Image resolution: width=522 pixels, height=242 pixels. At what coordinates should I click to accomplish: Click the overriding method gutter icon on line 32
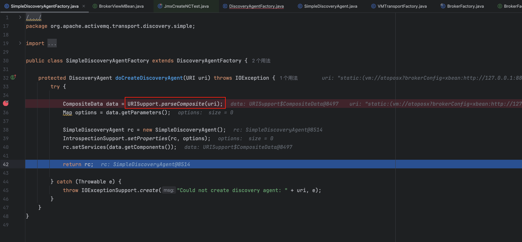tap(13, 77)
